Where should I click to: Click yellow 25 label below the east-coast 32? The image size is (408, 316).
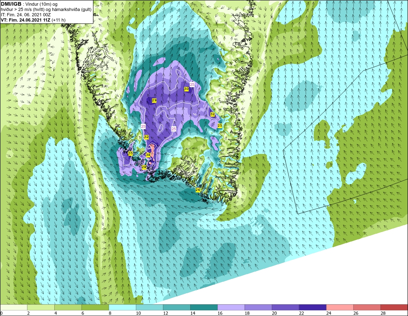(220, 125)
